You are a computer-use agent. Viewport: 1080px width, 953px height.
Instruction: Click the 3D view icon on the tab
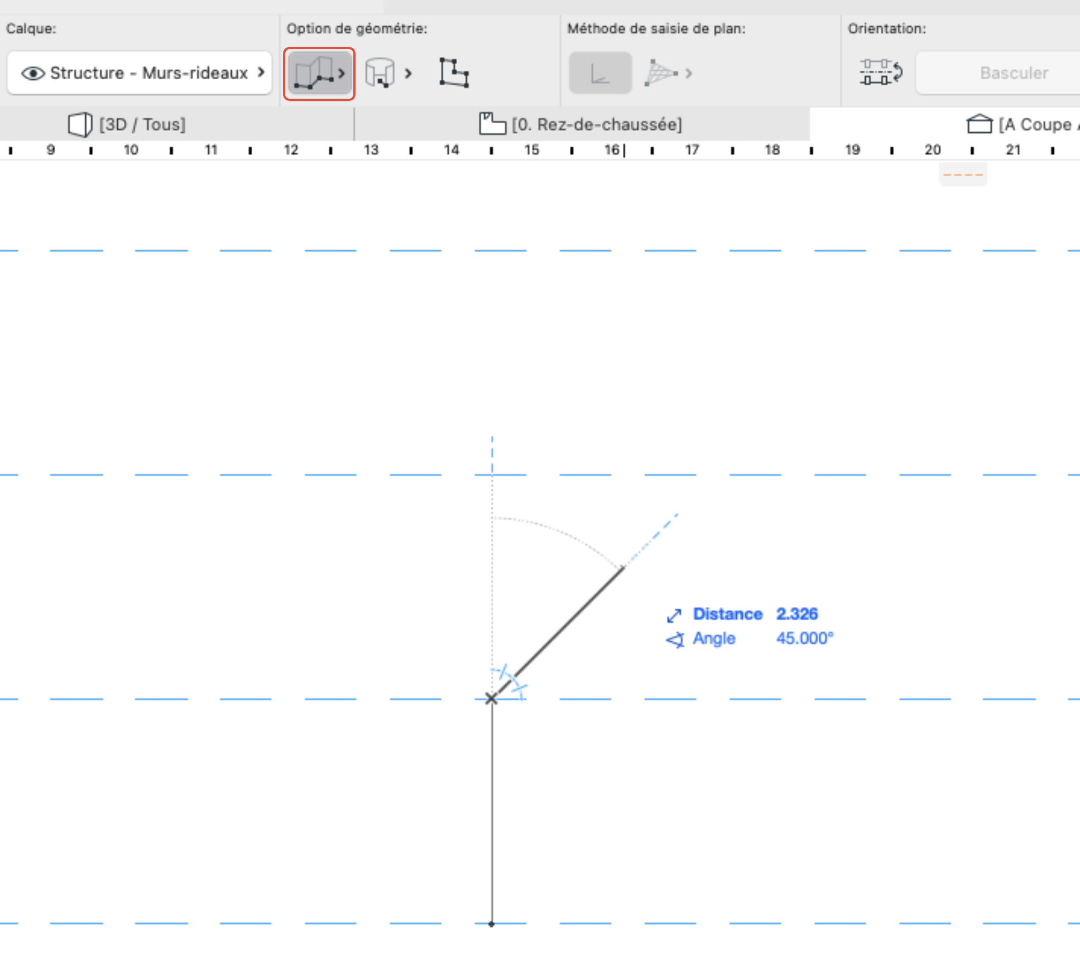(x=80, y=124)
